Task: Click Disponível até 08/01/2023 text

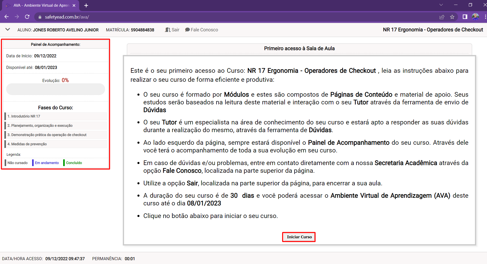Action: [x=32, y=67]
